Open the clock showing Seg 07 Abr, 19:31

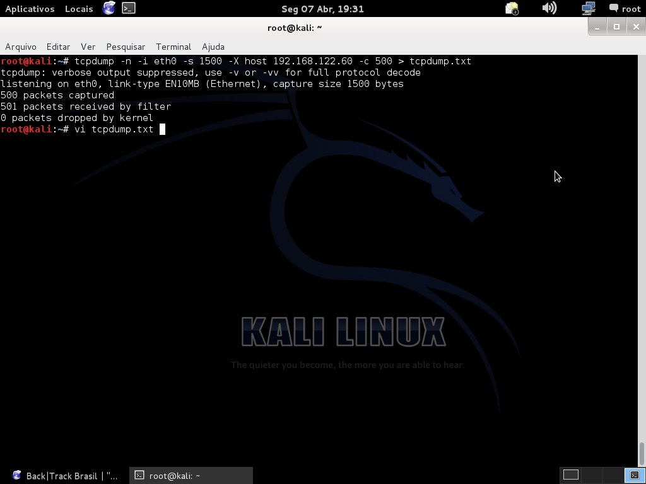pos(322,9)
